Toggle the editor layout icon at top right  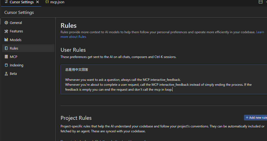coord(260,2)
